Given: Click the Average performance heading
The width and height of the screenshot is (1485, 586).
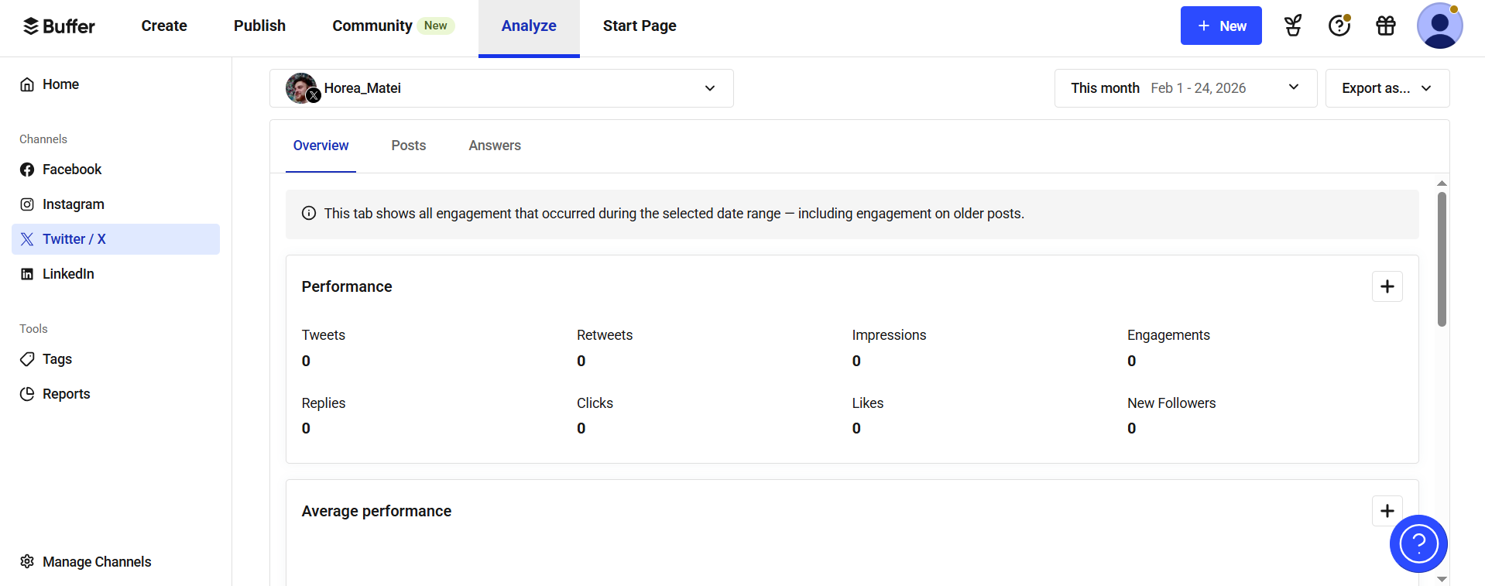Looking at the screenshot, I should (376, 511).
